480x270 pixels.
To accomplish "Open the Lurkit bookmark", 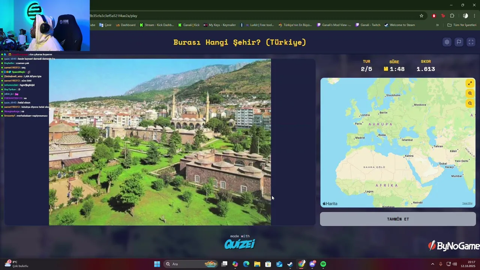I will coord(257,25).
